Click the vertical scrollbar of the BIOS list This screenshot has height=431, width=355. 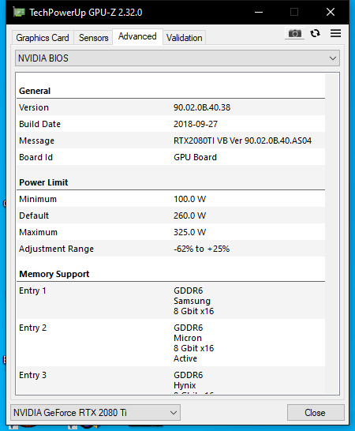[332, 234]
